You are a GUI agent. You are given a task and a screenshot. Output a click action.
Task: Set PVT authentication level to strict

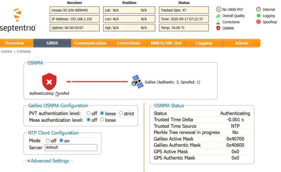121,113
